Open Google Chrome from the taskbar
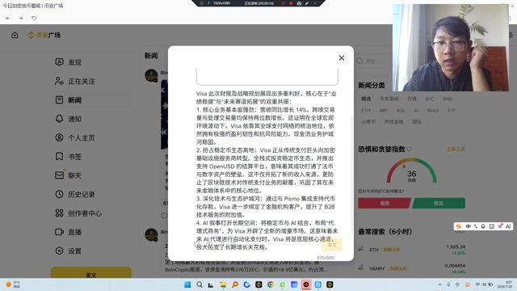Image resolution: width=517 pixels, height=291 pixels. pos(271,285)
